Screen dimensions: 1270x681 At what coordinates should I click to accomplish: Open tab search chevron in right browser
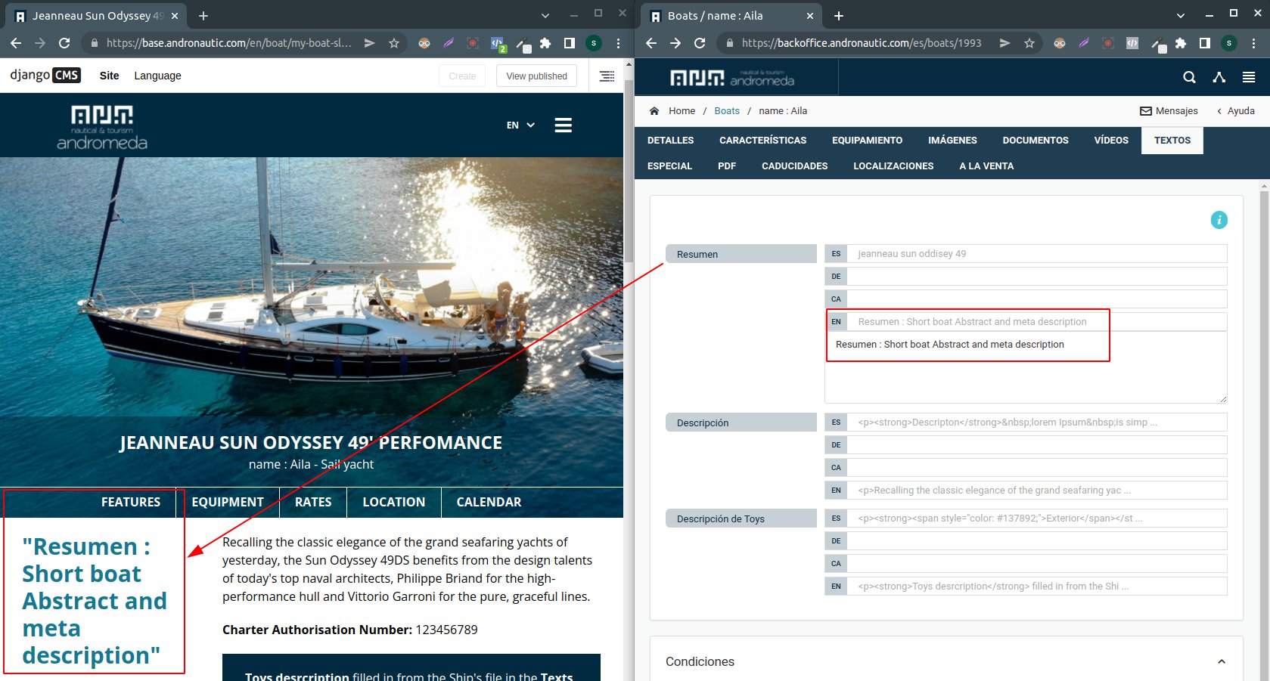[1181, 15]
